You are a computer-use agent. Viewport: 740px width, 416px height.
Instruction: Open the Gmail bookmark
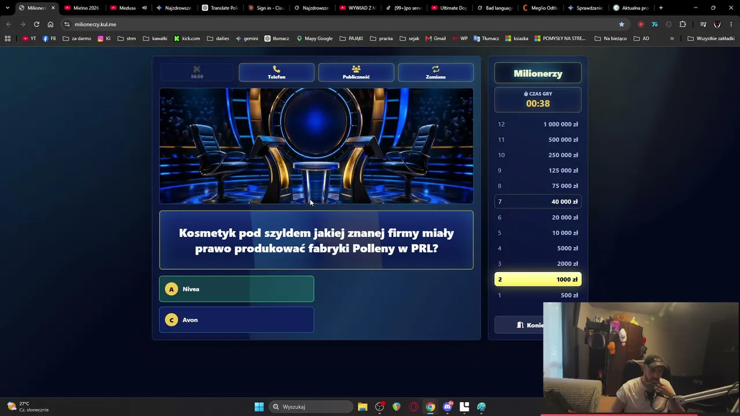coord(435,39)
